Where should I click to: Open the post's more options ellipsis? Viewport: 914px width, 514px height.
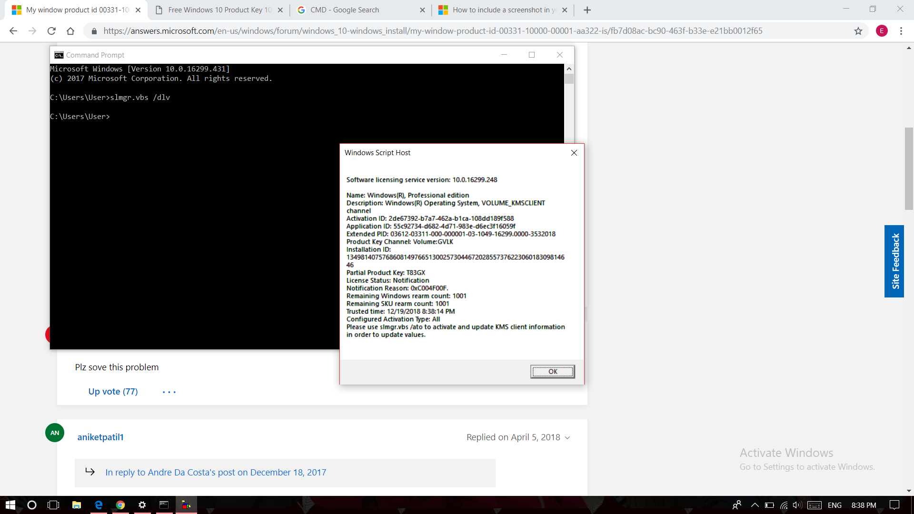tap(169, 392)
